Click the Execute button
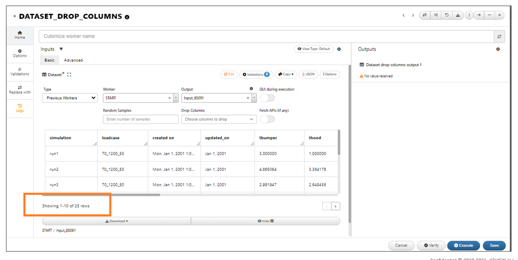518x260 pixels. click(464, 245)
